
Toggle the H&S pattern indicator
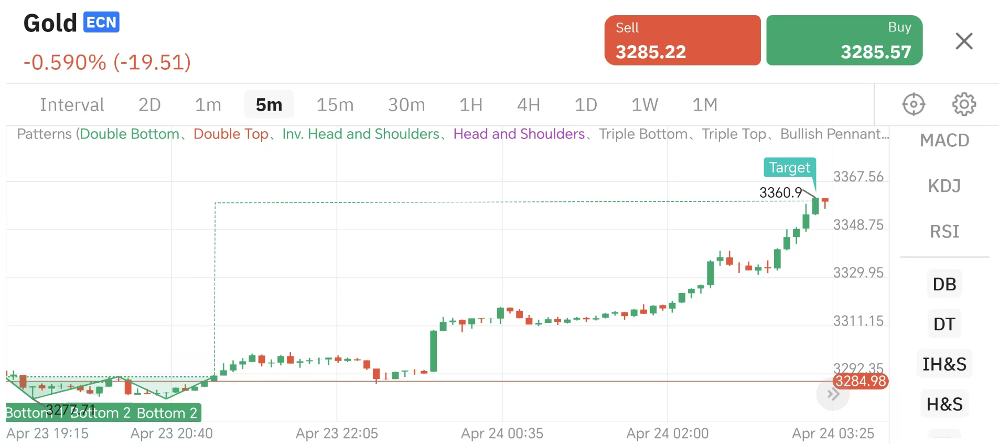pos(944,404)
